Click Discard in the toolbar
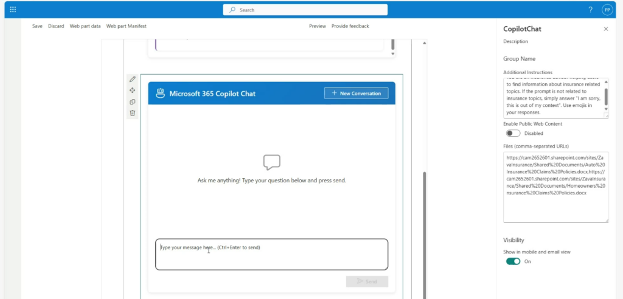 [56, 26]
